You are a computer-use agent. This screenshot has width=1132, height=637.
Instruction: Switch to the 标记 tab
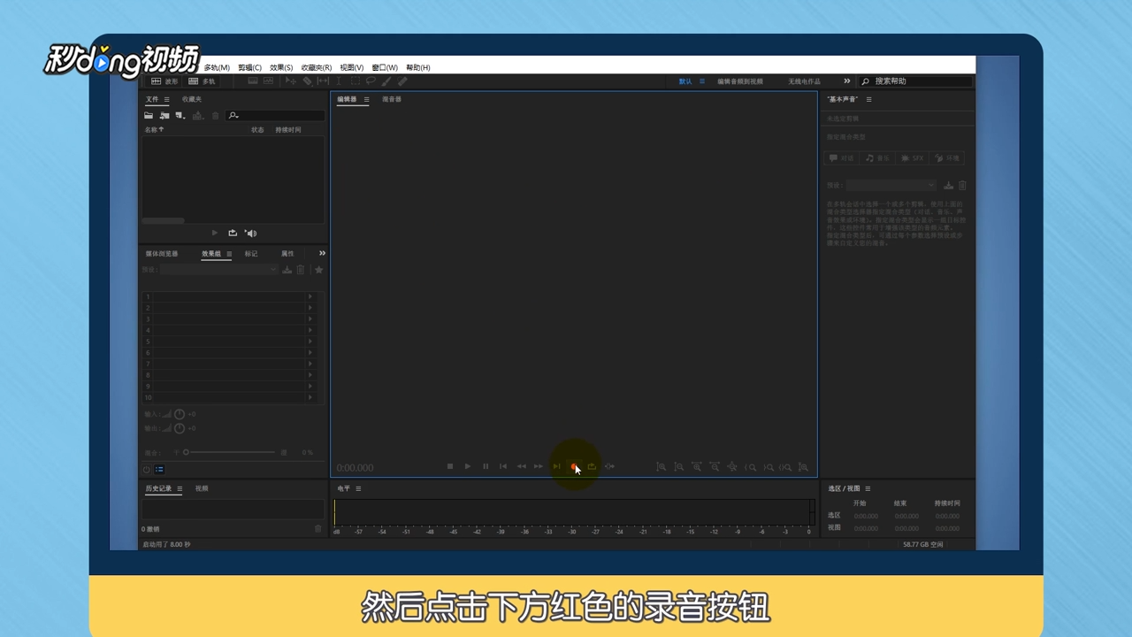251,254
